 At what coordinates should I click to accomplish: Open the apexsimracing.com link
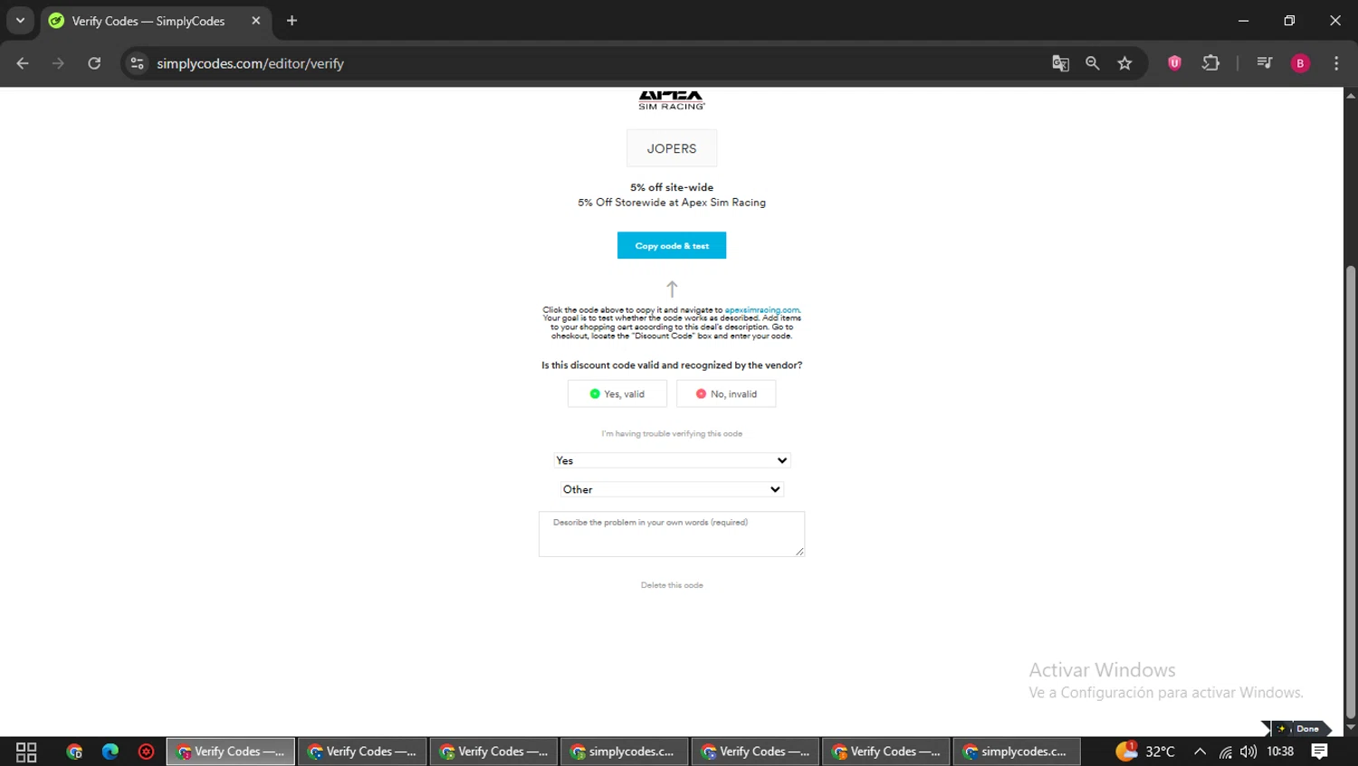(761, 310)
